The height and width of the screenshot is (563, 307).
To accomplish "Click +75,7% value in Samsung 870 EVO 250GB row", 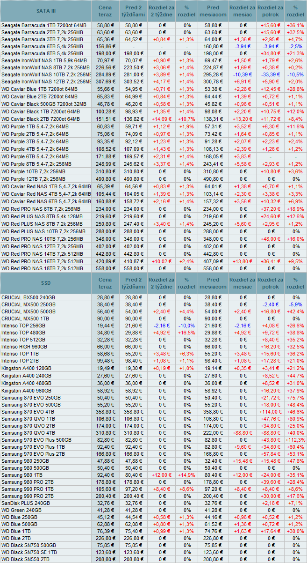I will pyautogui.click(x=295, y=397).
